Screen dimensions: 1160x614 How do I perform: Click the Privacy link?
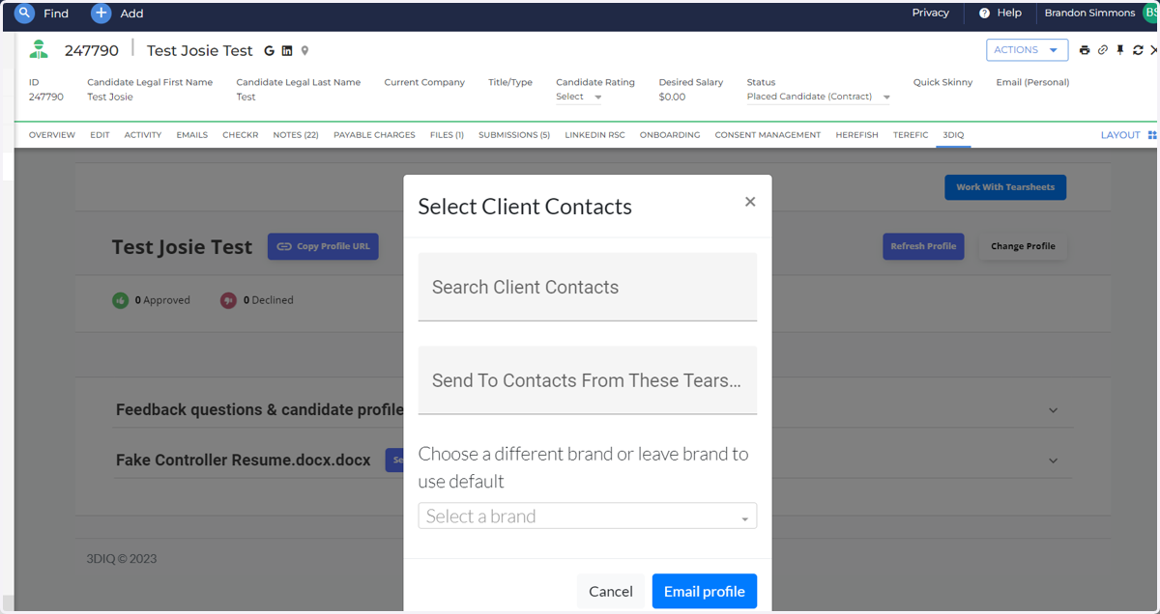click(x=931, y=14)
